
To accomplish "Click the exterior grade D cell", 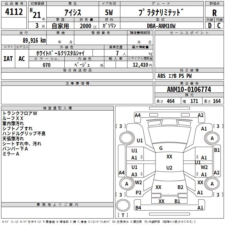I will (x=210, y=26).
